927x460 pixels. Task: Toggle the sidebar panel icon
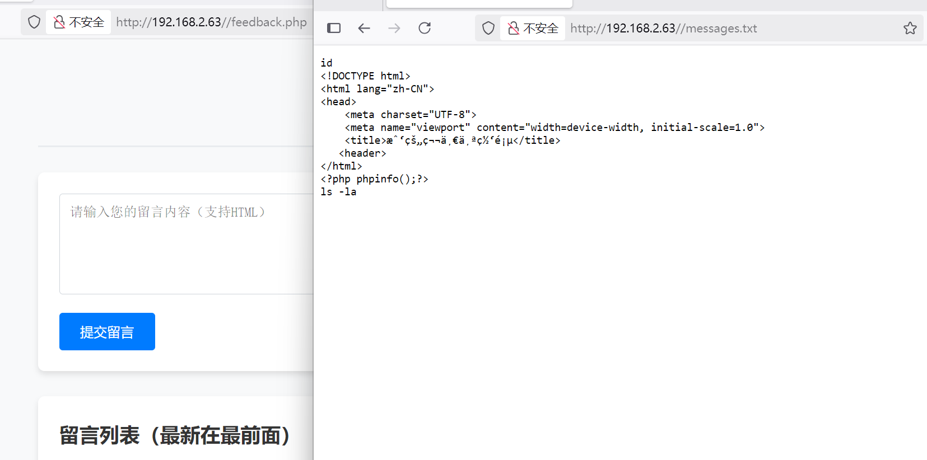click(334, 28)
